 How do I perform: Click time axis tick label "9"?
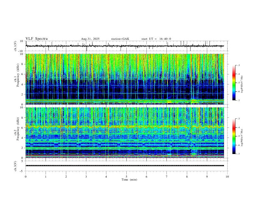(207, 177)
